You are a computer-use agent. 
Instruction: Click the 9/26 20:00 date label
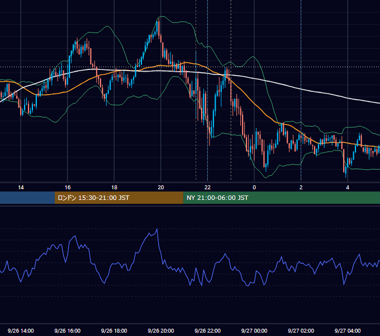tap(161, 330)
